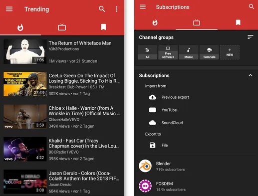Import subscriptions from SoundCloud
Image resolution: width=258 pixels, height=196 pixels.
(x=172, y=123)
